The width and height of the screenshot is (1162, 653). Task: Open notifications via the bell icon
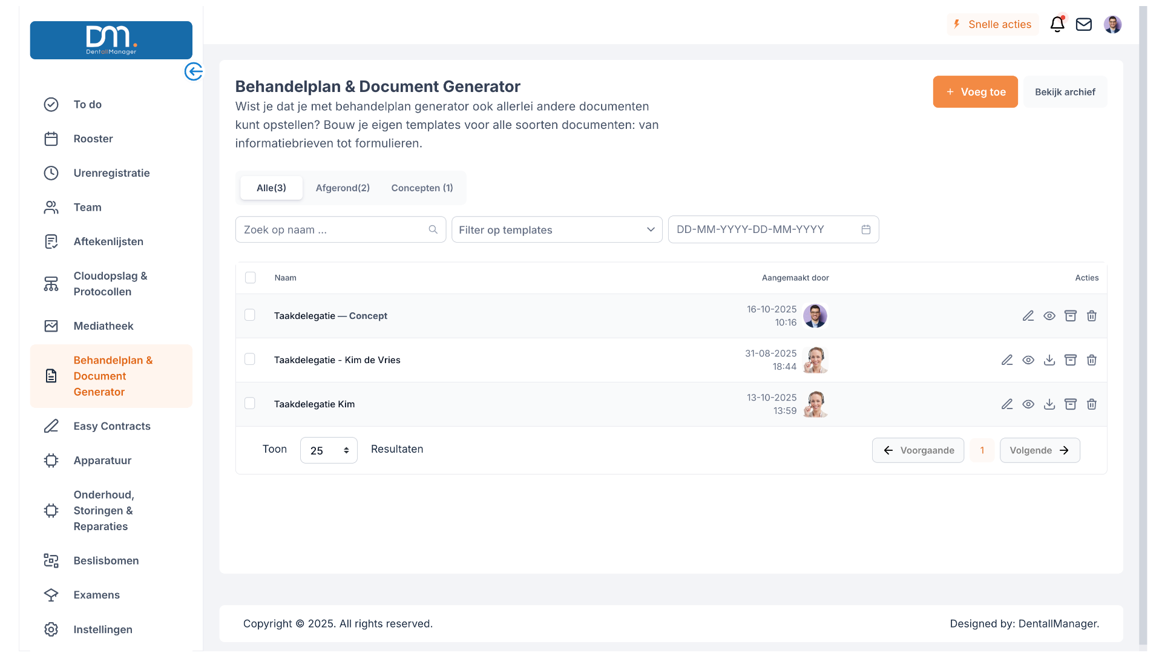1057,24
